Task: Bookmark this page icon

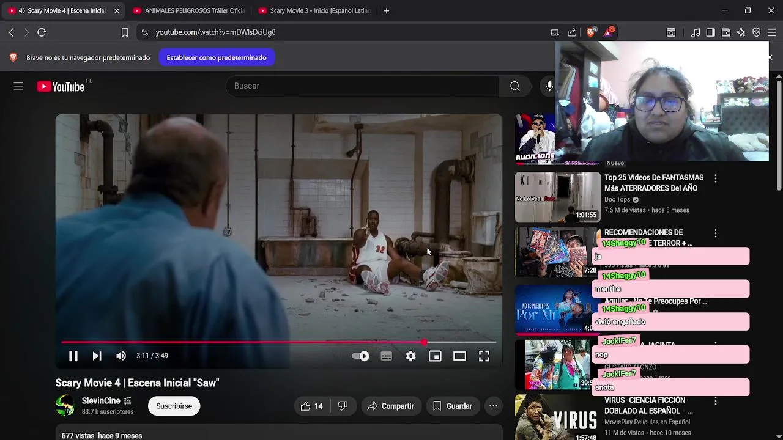Action: [x=125, y=32]
